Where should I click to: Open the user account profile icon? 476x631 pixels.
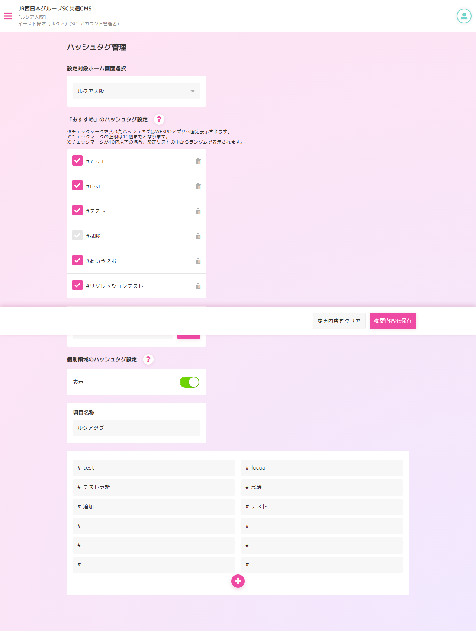464,16
